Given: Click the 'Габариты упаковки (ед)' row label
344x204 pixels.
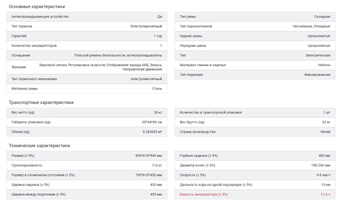Looking at the screenshot, I should coord(31,122).
